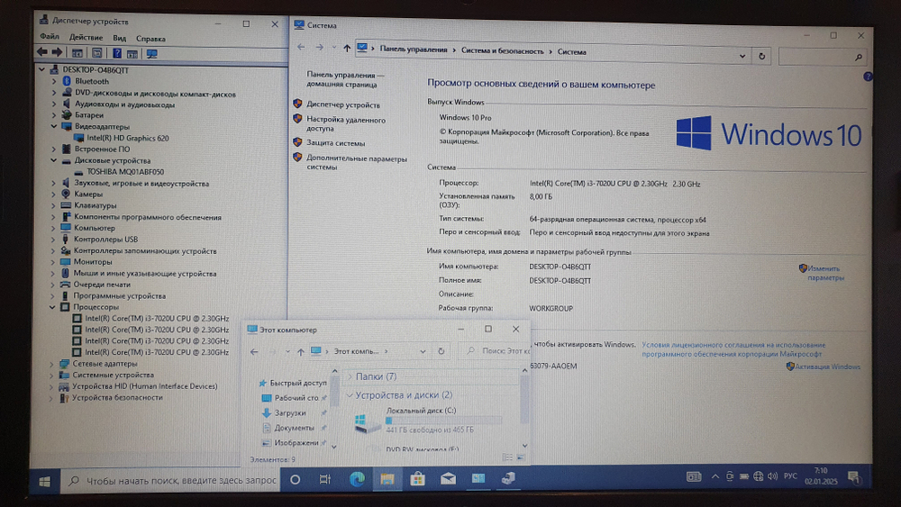This screenshot has height=507, width=901.
Task: Expand Папки (7) group
Action: (350, 376)
